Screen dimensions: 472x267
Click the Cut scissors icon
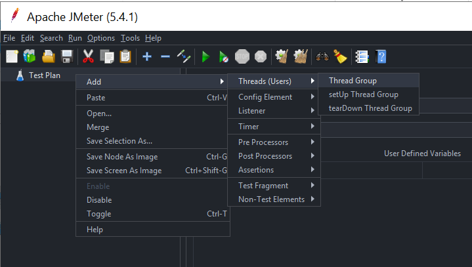88,56
